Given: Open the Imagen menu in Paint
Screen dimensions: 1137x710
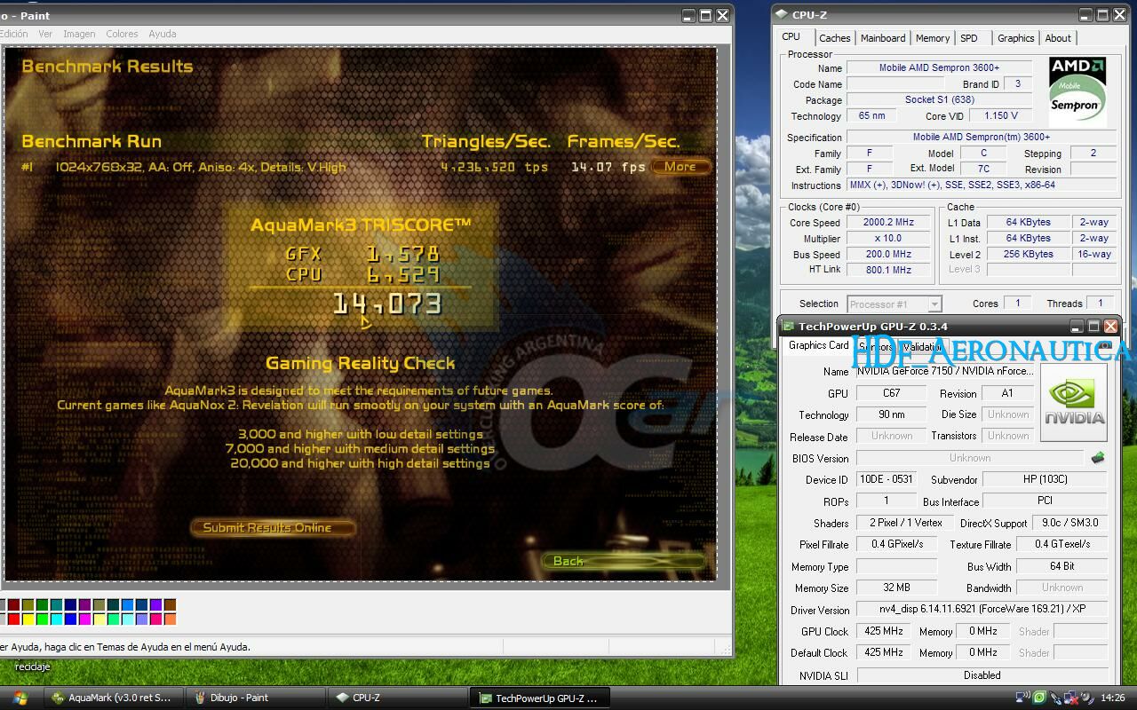Looking at the screenshot, I should [x=79, y=34].
